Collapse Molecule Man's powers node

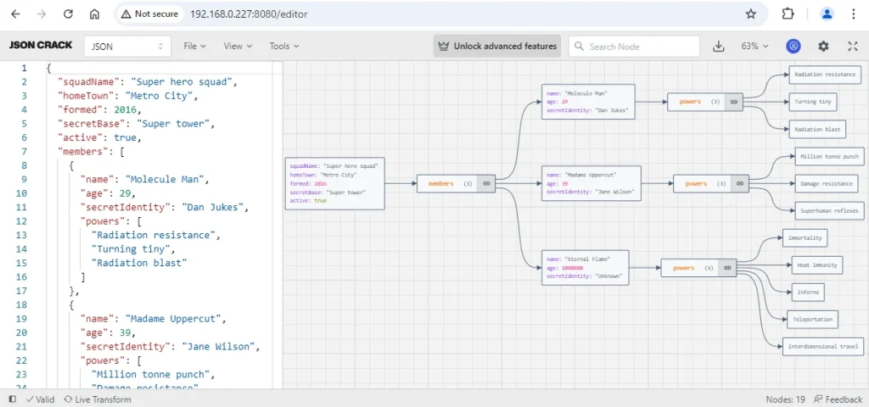(x=734, y=102)
